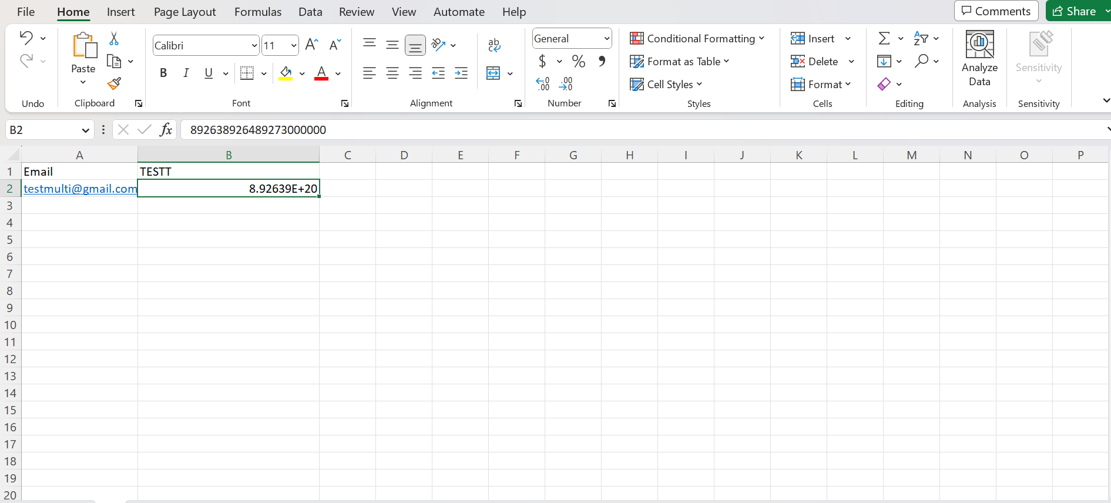Viewport: 1111px width, 503px height.
Task: Click the AutoSum sigma icon
Action: [x=884, y=39]
